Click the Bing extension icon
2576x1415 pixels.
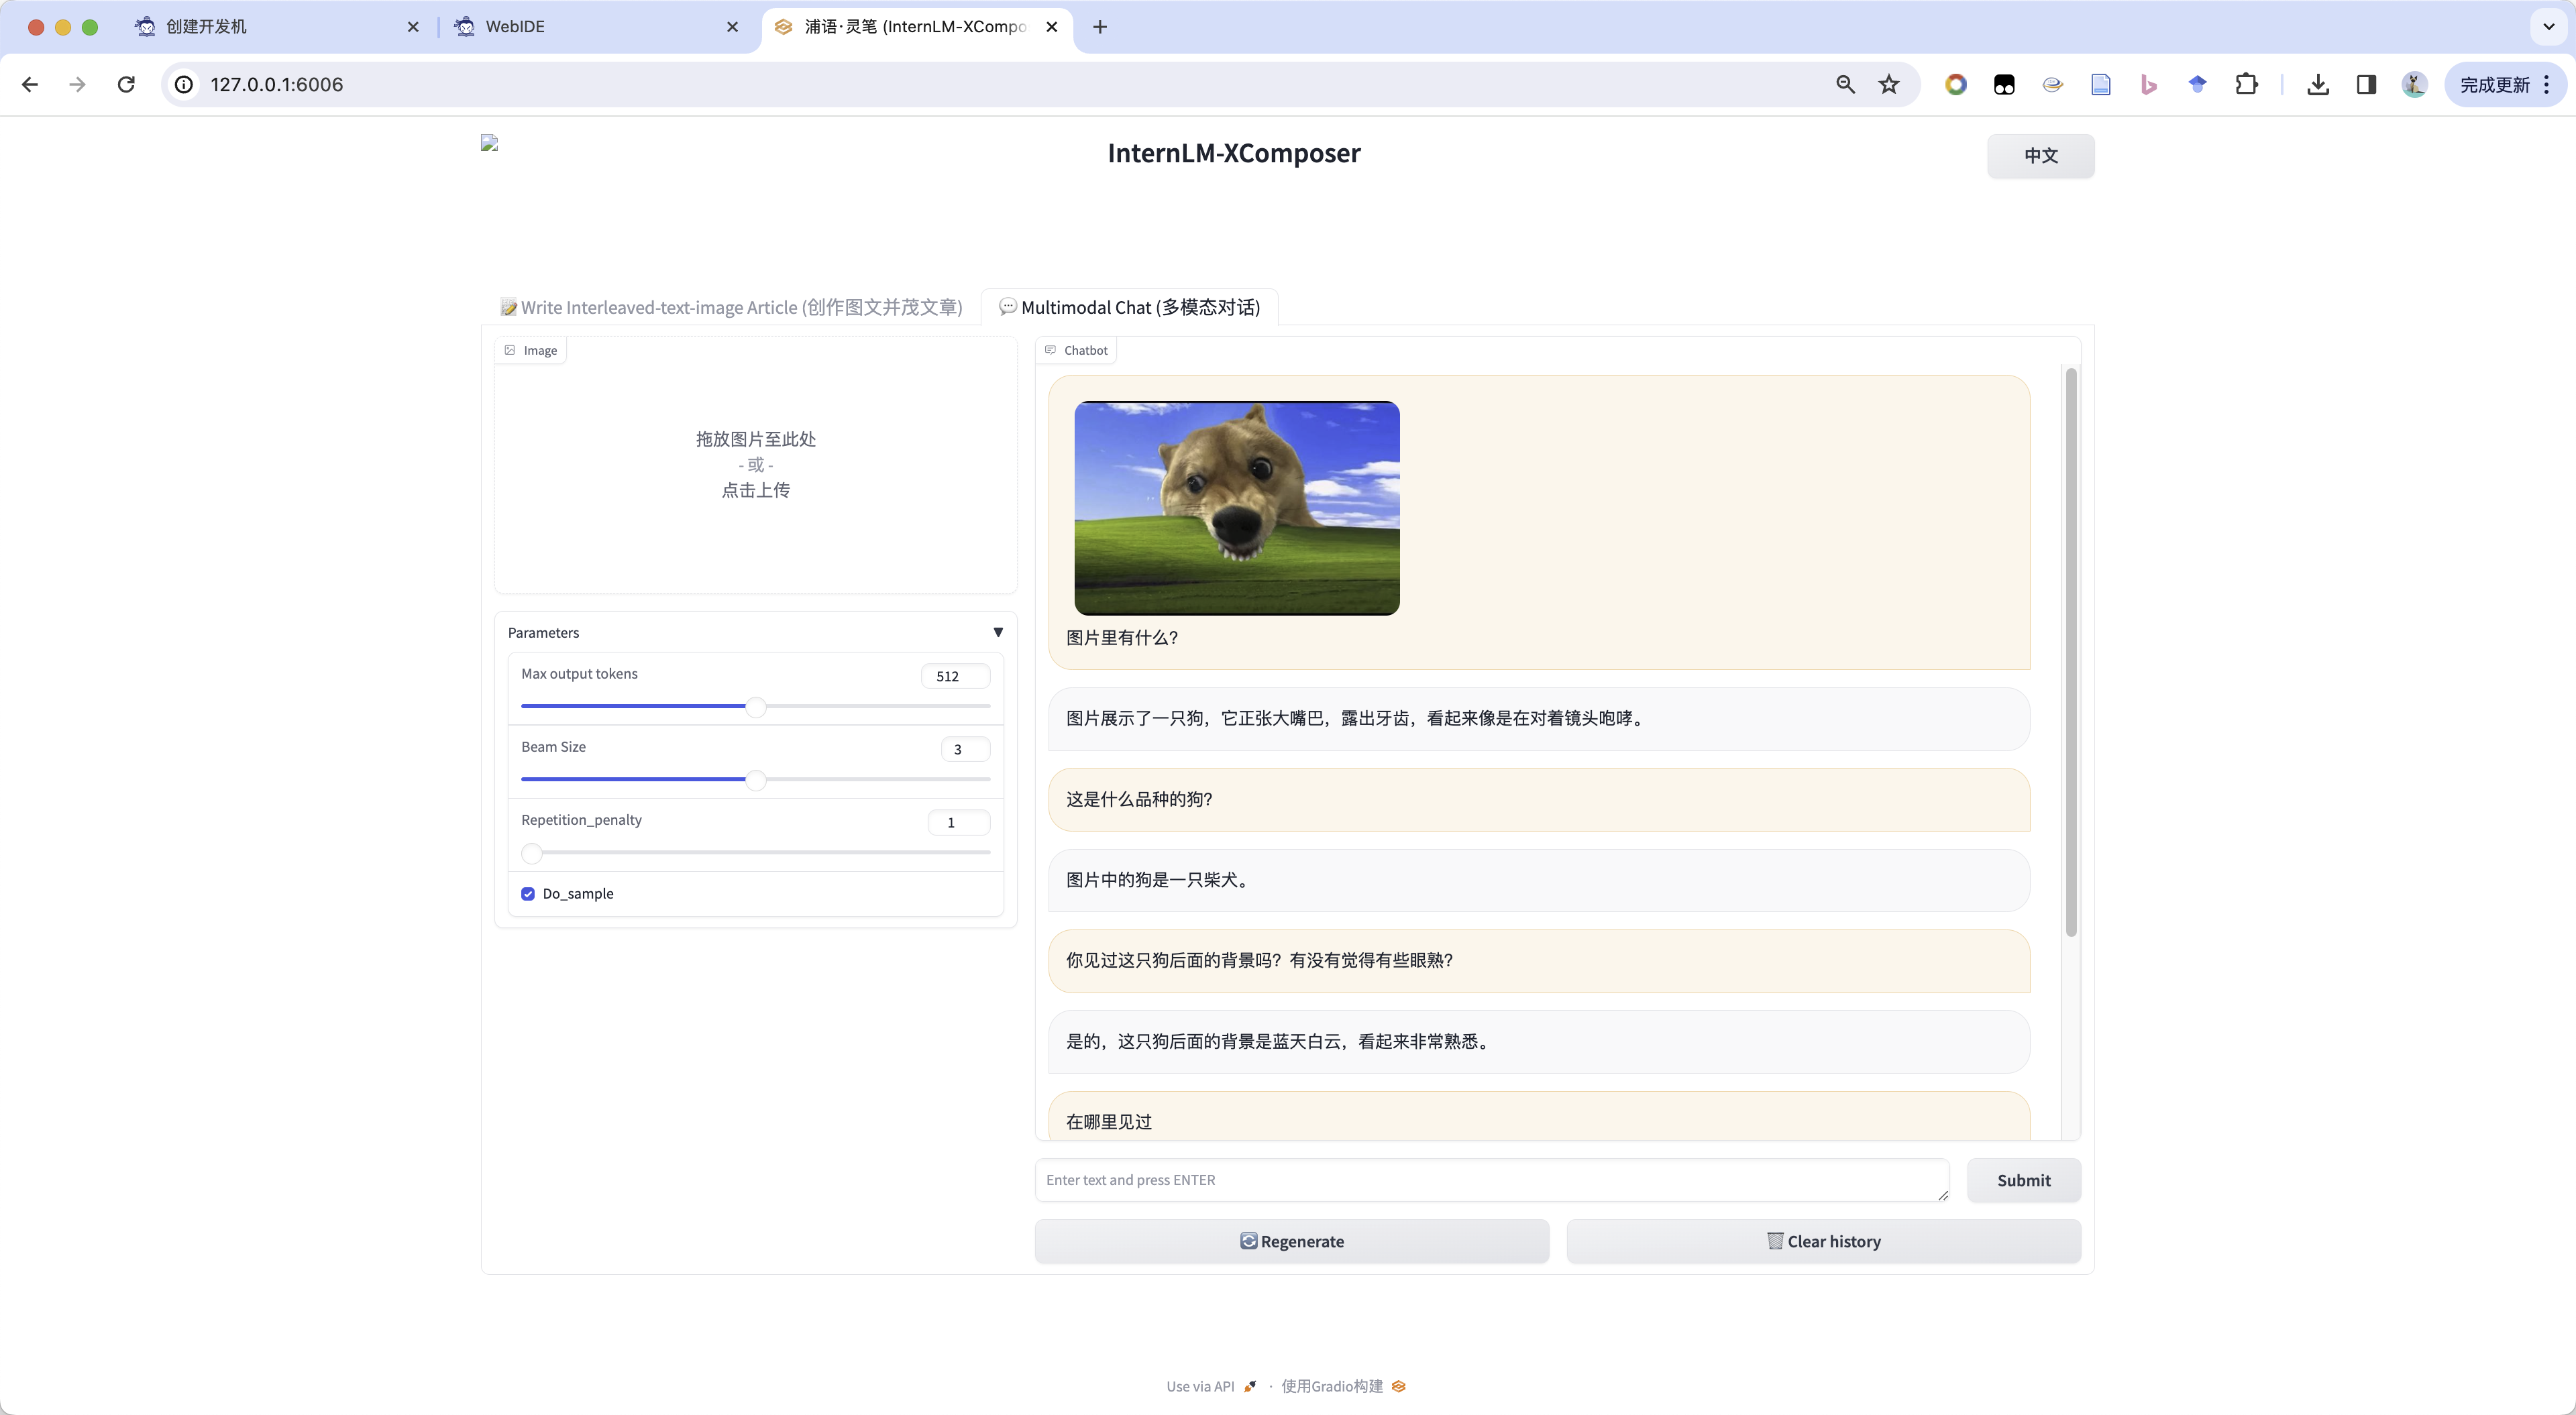point(2148,85)
